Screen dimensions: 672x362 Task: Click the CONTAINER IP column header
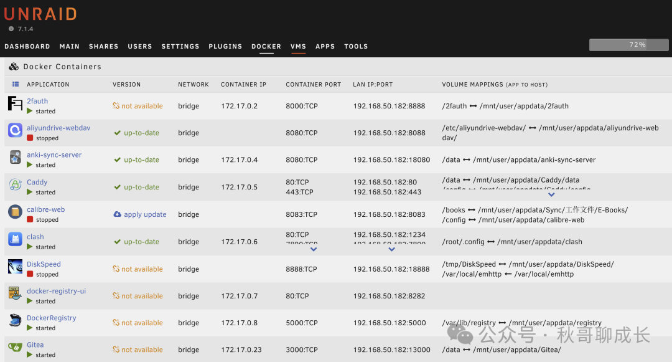click(243, 85)
